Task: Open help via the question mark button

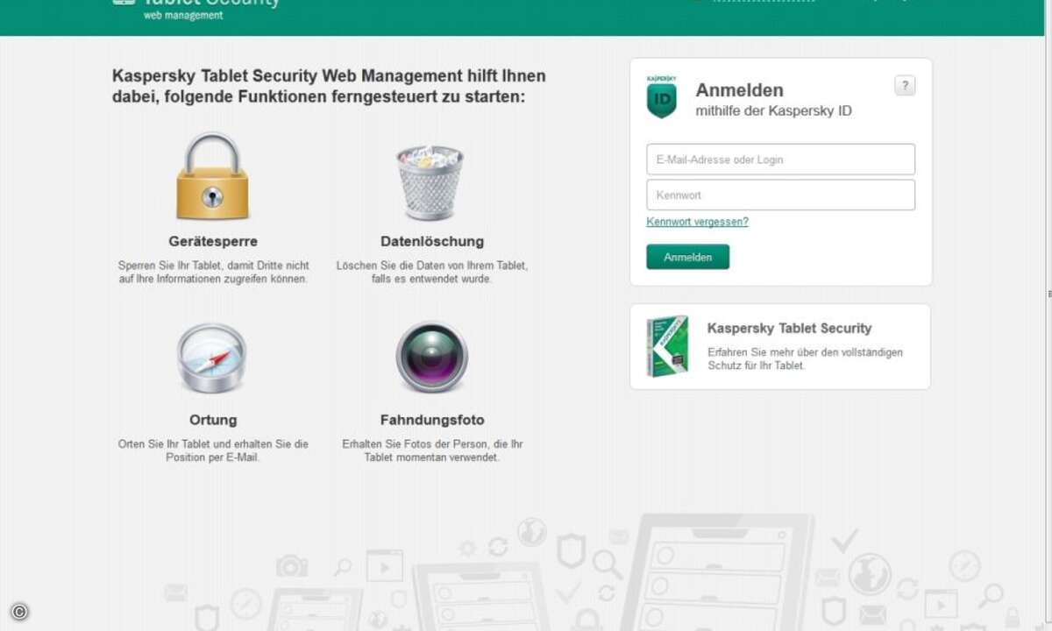Action: click(x=905, y=86)
